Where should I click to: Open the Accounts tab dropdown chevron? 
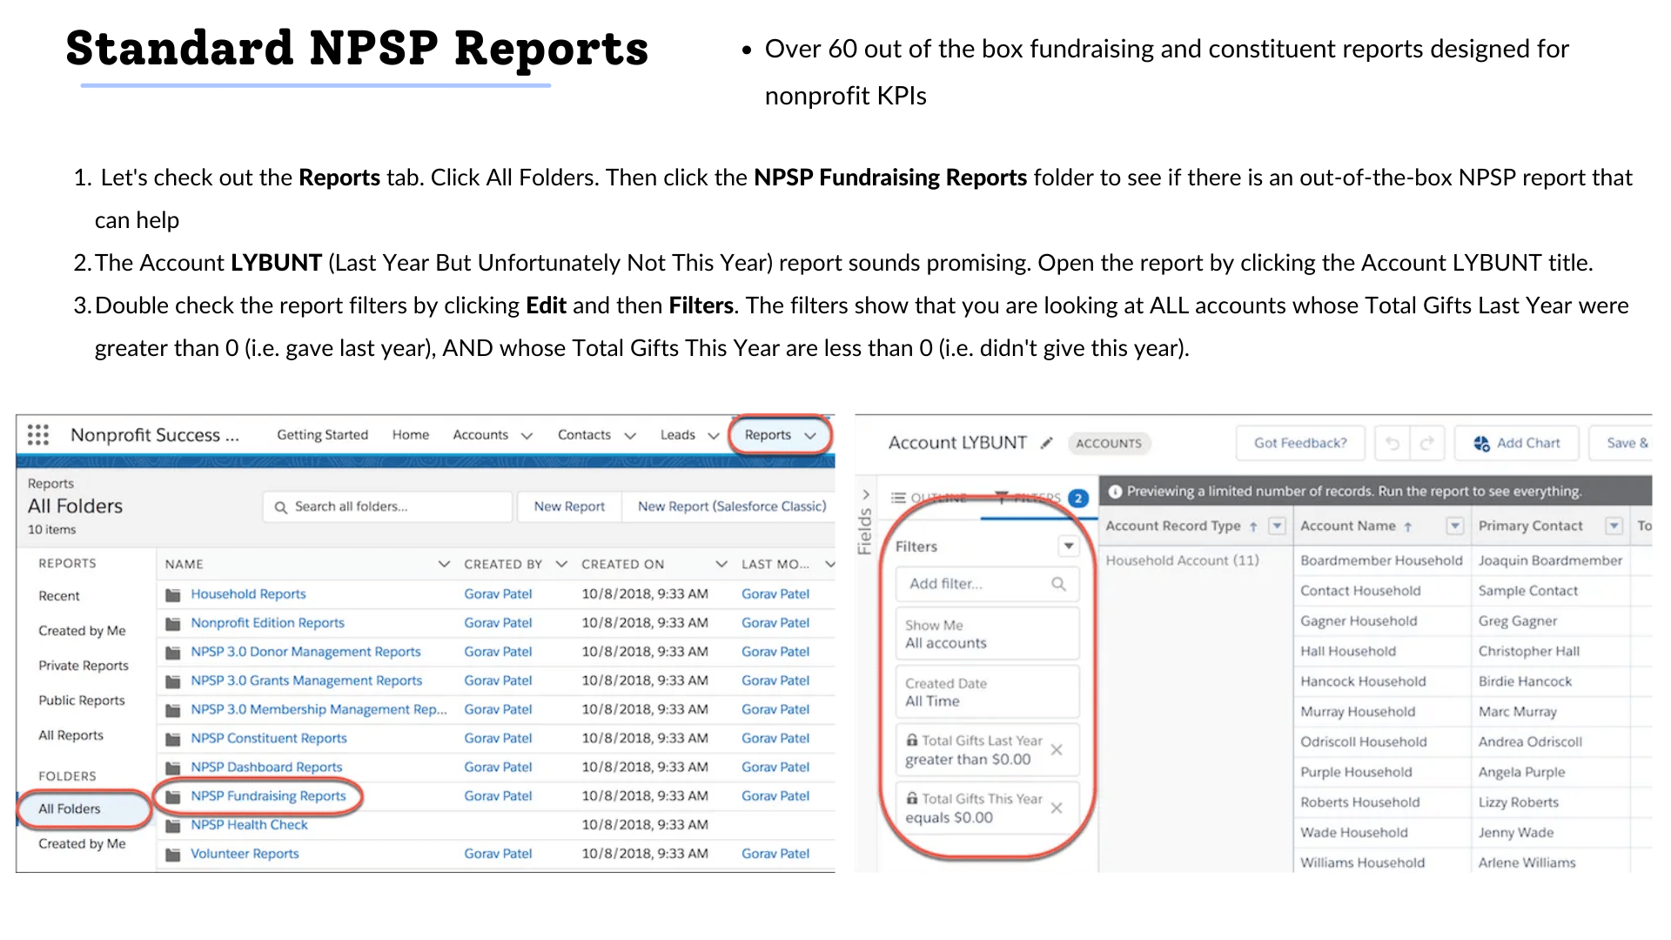coord(527,435)
